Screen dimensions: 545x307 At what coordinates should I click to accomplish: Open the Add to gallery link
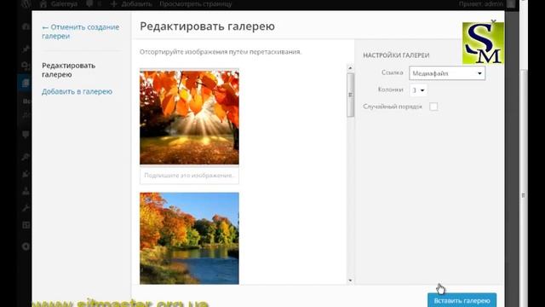coord(77,91)
